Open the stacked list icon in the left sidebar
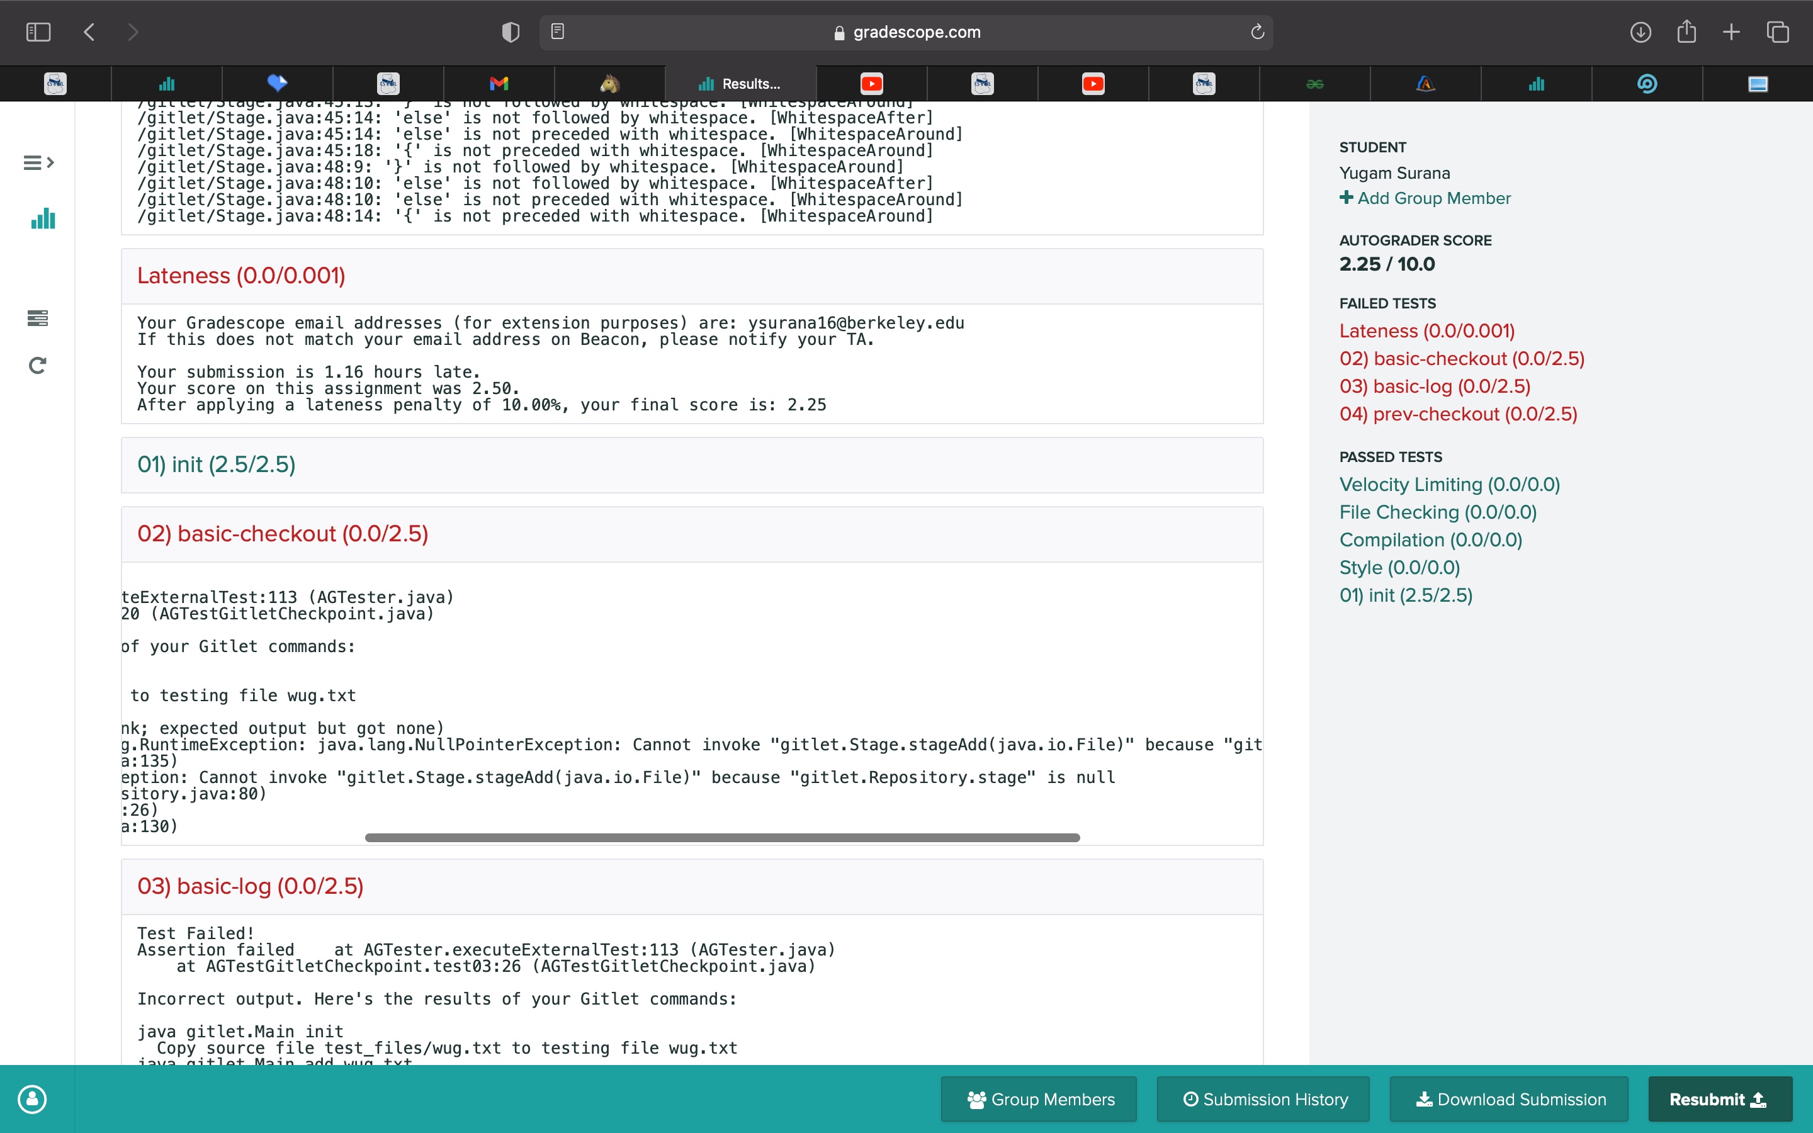This screenshot has height=1133, width=1813. pyautogui.click(x=38, y=318)
